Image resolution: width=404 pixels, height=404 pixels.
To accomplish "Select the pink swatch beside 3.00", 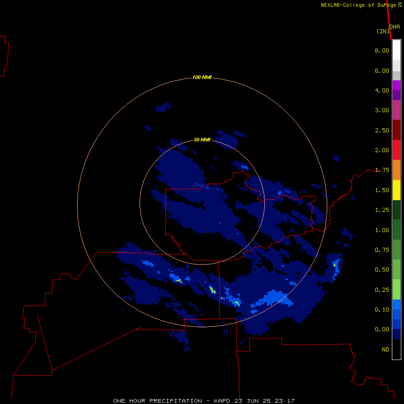I will 396,110.
